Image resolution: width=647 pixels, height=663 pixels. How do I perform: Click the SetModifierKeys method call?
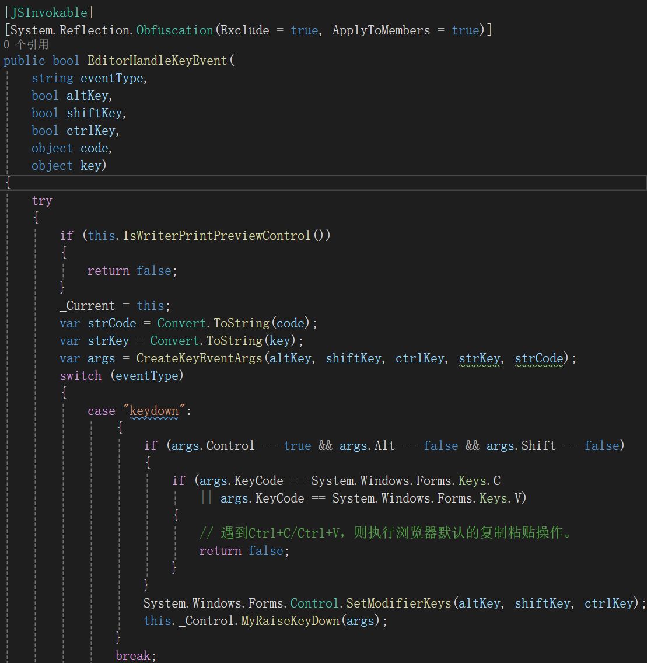(x=398, y=603)
